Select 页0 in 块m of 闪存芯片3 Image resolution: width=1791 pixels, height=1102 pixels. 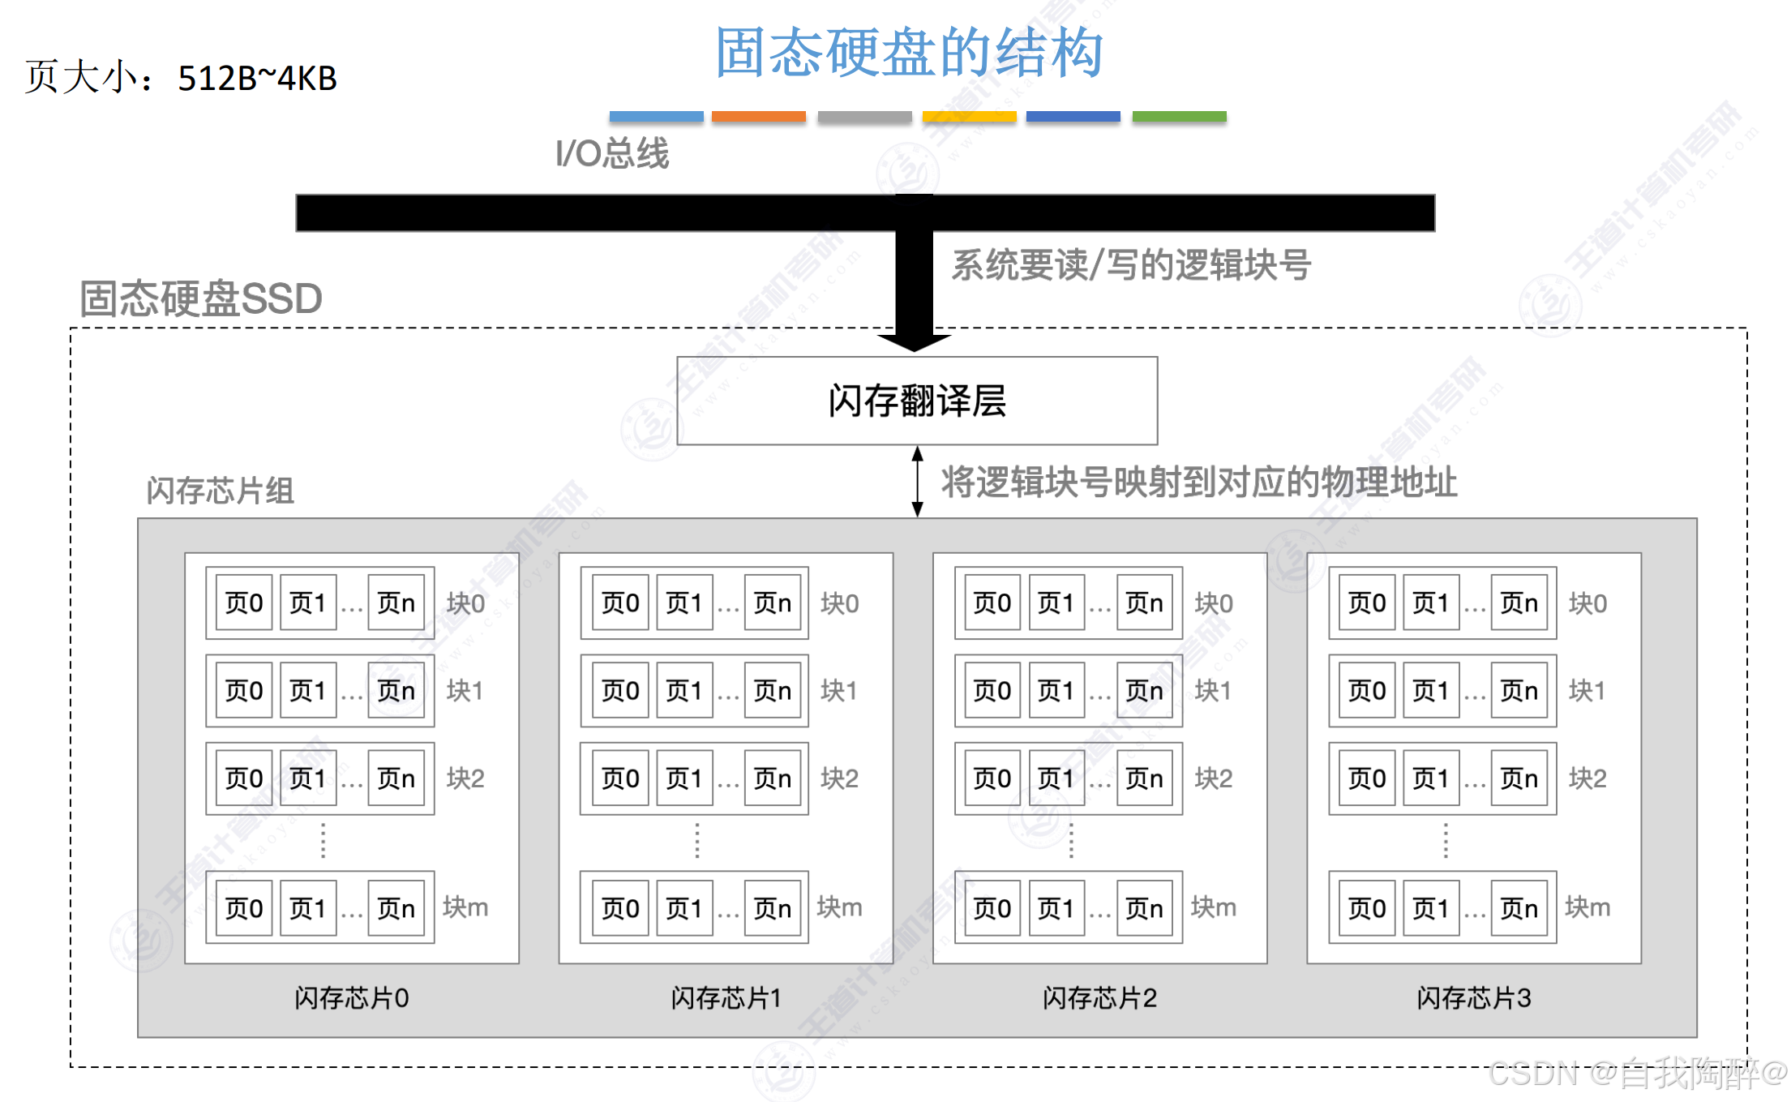pyautogui.click(x=1365, y=908)
